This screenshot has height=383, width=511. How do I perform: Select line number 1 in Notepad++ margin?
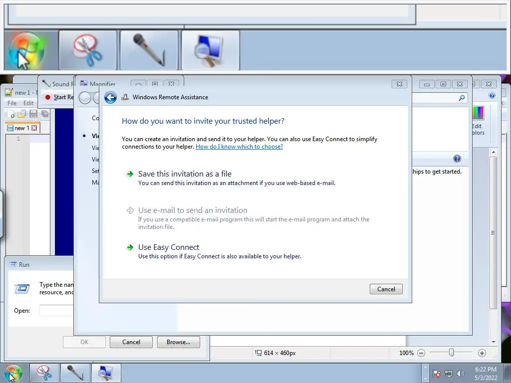18,139
